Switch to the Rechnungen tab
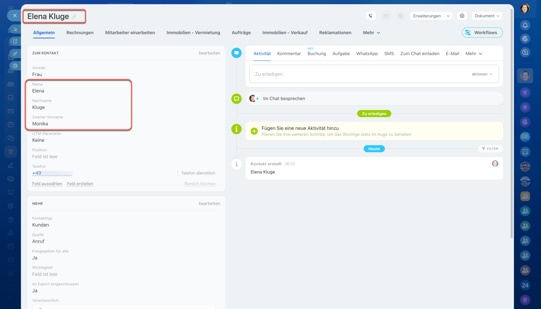The height and width of the screenshot is (309, 541). coord(80,33)
